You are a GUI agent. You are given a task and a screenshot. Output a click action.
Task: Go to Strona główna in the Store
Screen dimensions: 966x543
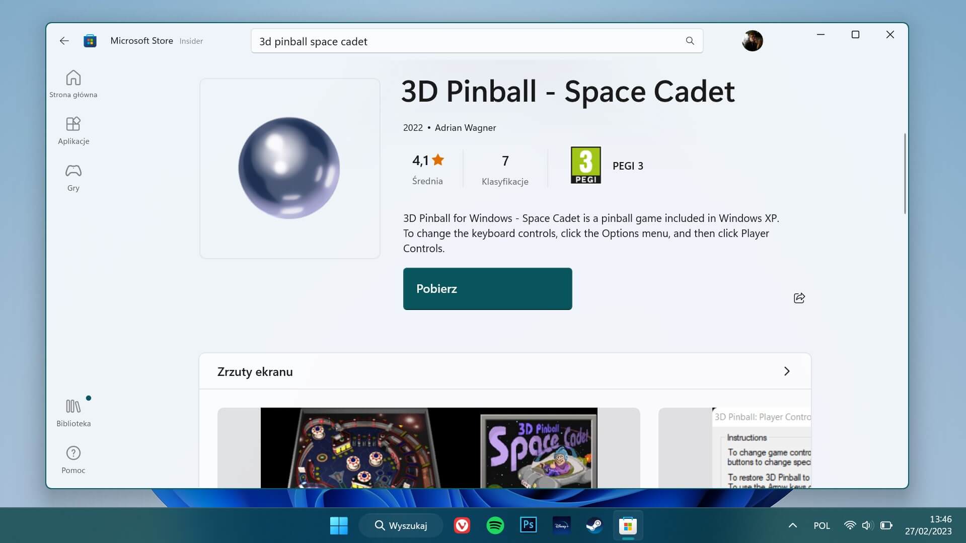73,84
